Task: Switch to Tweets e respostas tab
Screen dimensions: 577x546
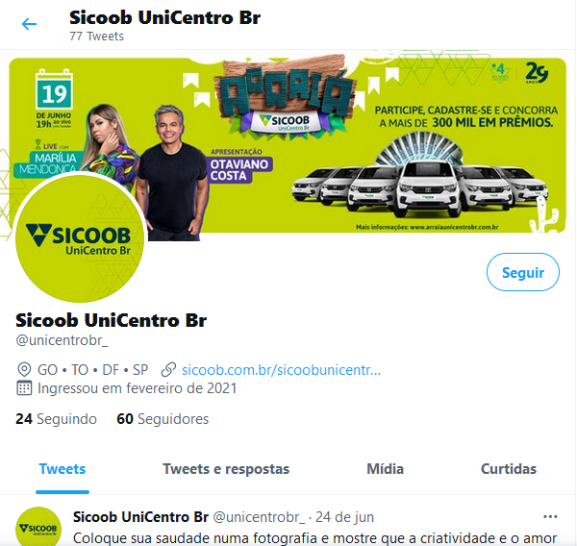Action: (x=226, y=469)
